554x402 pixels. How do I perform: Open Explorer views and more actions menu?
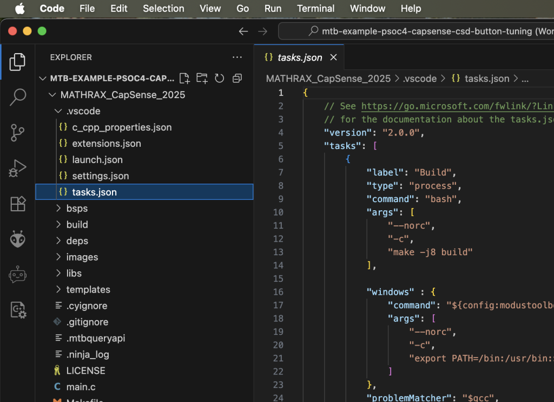coord(237,57)
